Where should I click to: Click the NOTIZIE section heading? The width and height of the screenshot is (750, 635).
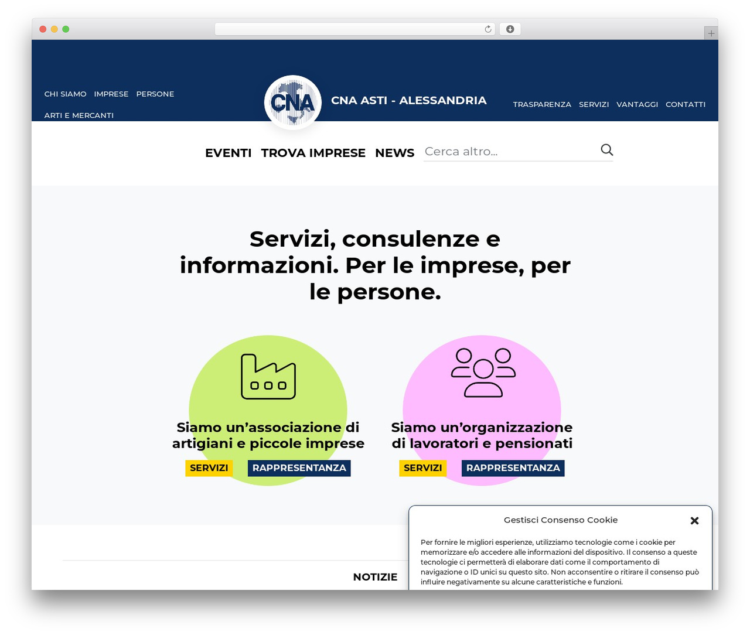(375, 577)
